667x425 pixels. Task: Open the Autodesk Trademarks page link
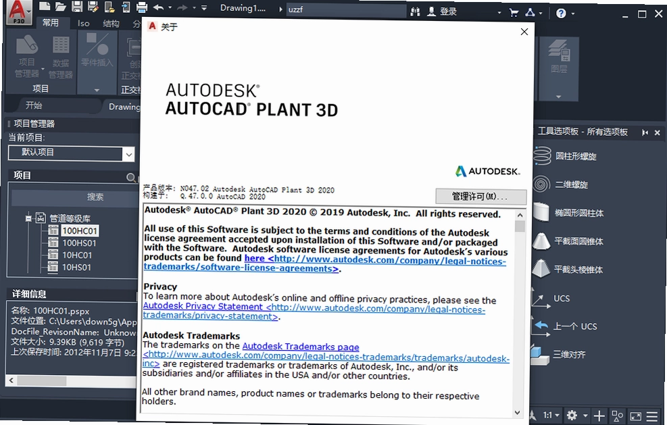pyautogui.click(x=301, y=347)
